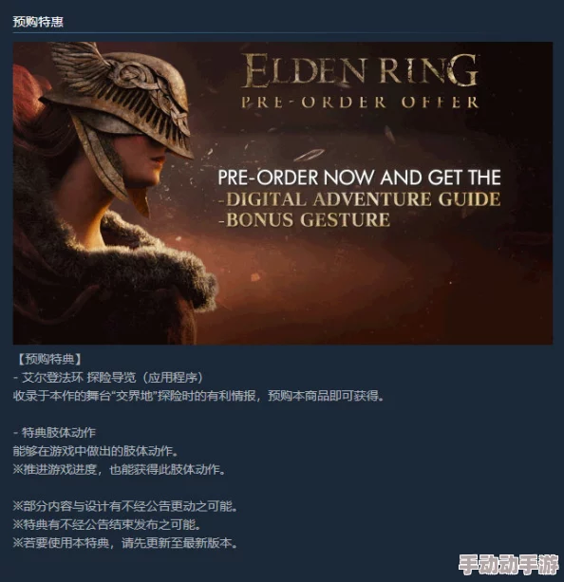564x582 pixels.
Task: Click the 【预购特典】 label
Action: 49,359
